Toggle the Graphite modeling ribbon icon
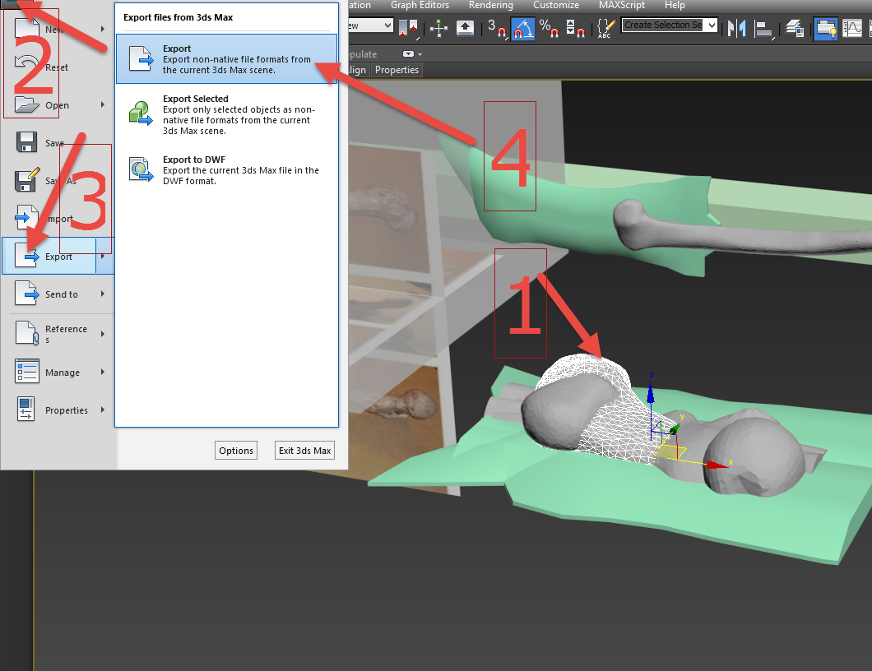Screen dimensions: 872x671 (x=825, y=28)
